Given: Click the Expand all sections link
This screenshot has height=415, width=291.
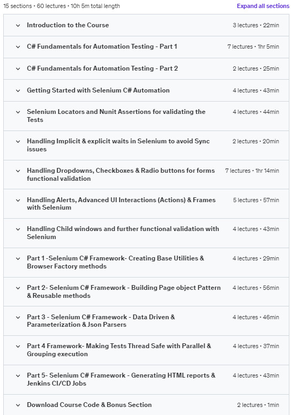Looking at the screenshot, I should click(263, 6).
